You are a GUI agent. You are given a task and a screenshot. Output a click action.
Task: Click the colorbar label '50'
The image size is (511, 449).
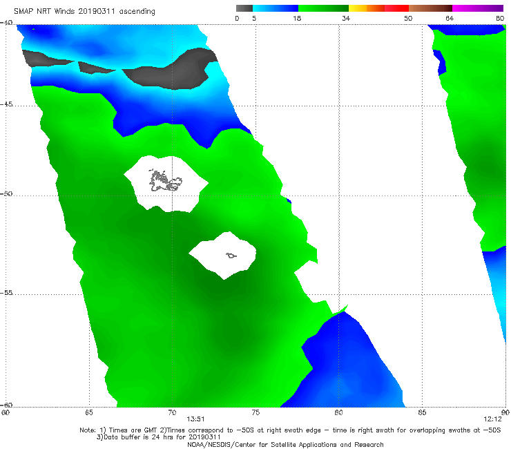pyautogui.click(x=408, y=19)
